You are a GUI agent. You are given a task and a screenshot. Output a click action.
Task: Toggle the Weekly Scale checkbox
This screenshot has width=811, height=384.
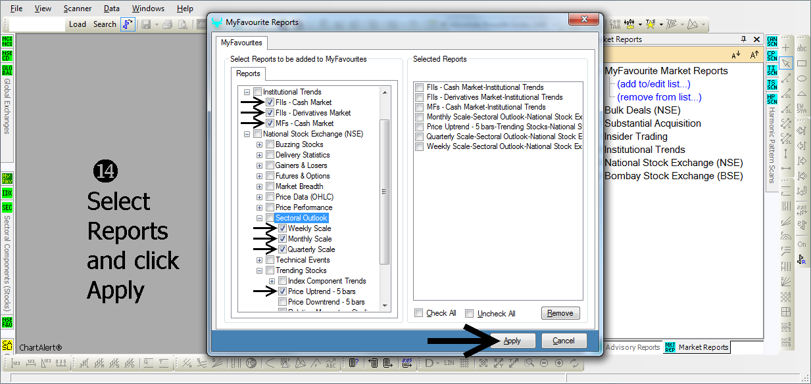[283, 228]
